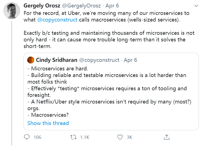Open the tweet options chevron menu
The width and height of the screenshot is (202, 146).
[196, 6]
